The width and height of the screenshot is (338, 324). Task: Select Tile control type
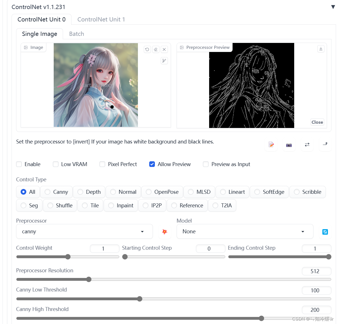tap(90, 206)
